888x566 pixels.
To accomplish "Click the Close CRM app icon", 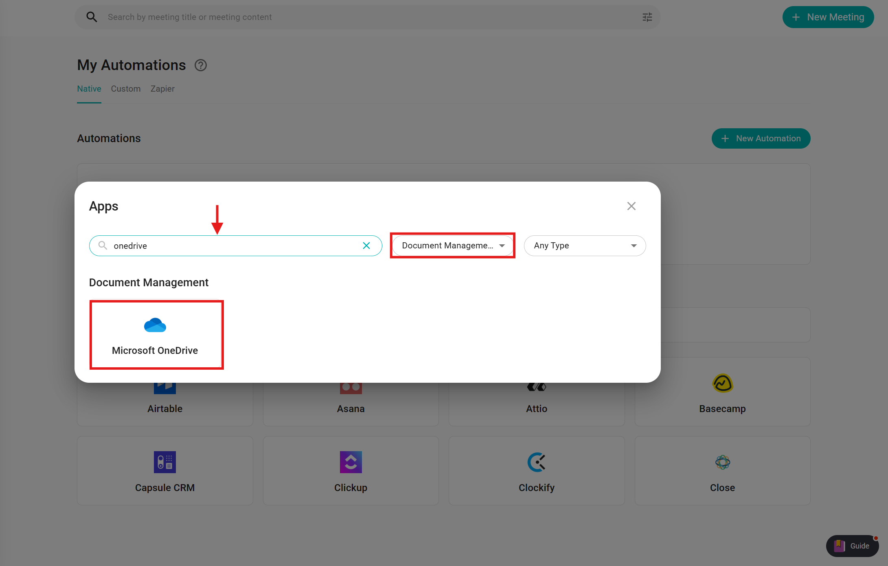I will [x=722, y=462].
